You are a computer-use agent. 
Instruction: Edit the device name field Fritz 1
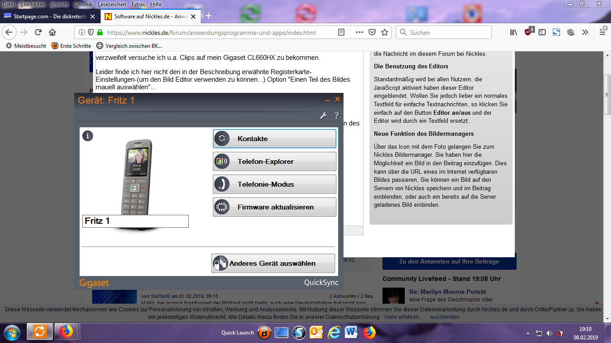(135, 221)
